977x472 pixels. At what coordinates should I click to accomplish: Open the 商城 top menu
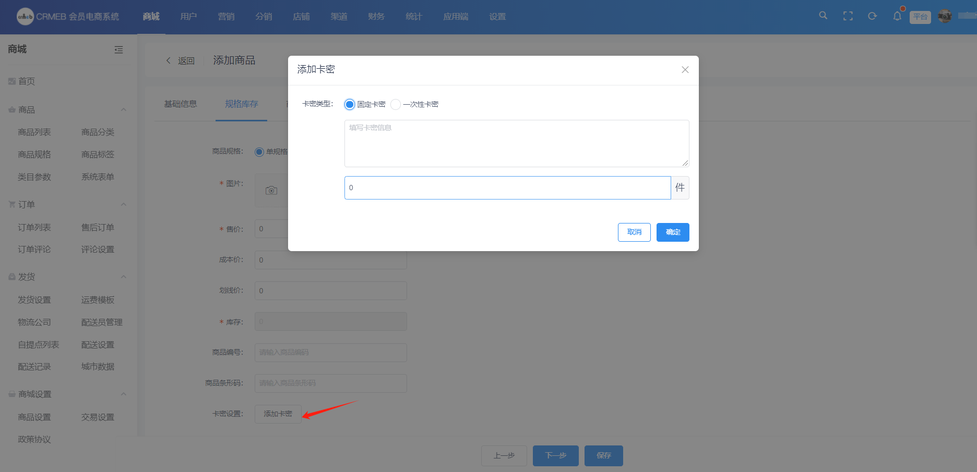[151, 17]
